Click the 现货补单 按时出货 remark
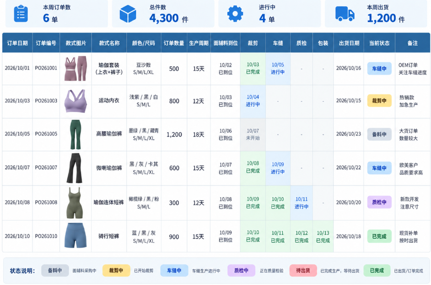 [x=409, y=237]
